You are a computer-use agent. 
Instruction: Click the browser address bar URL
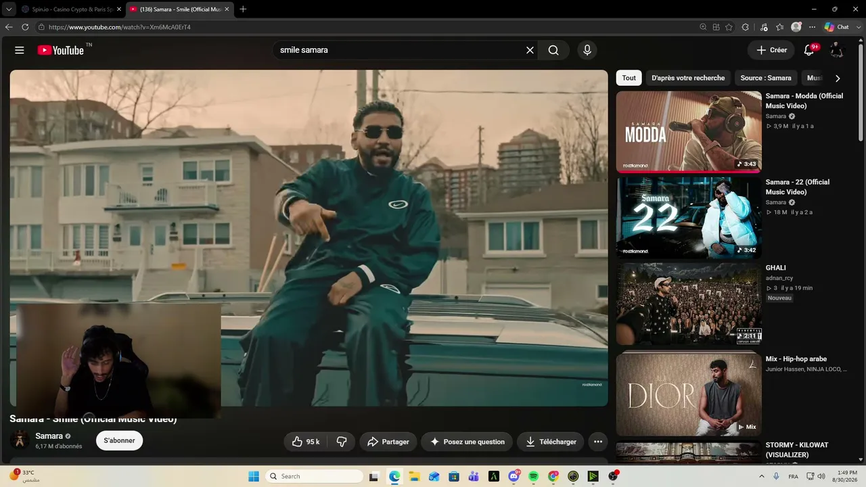click(120, 27)
